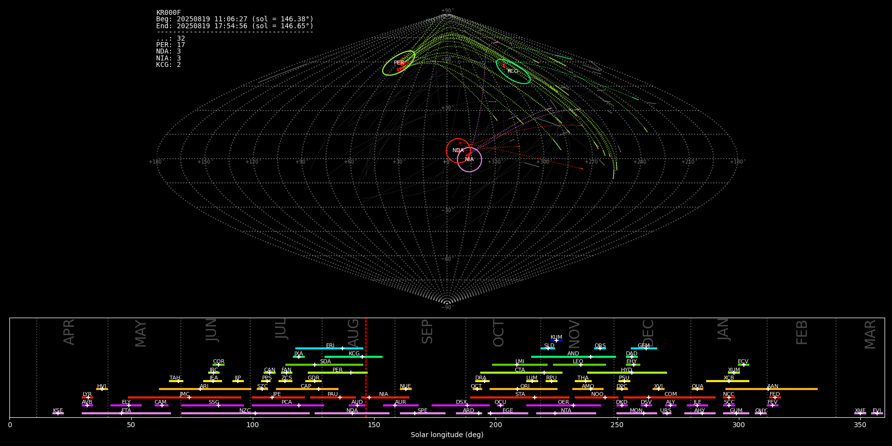Click the NZC pink bar in timeline

pyautogui.click(x=245, y=413)
